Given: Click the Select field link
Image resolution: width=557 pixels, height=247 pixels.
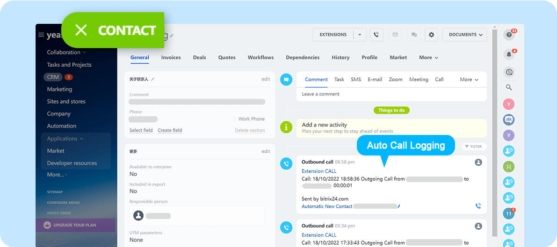Looking at the screenshot, I should [x=141, y=130].
